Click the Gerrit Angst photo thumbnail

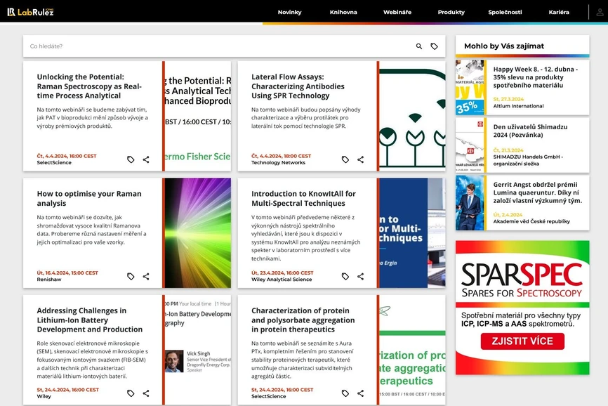click(470, 203)
